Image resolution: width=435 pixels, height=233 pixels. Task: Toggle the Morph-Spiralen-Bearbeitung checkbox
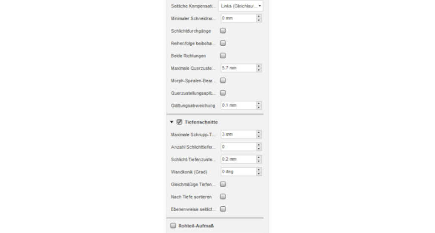point(223,80)
